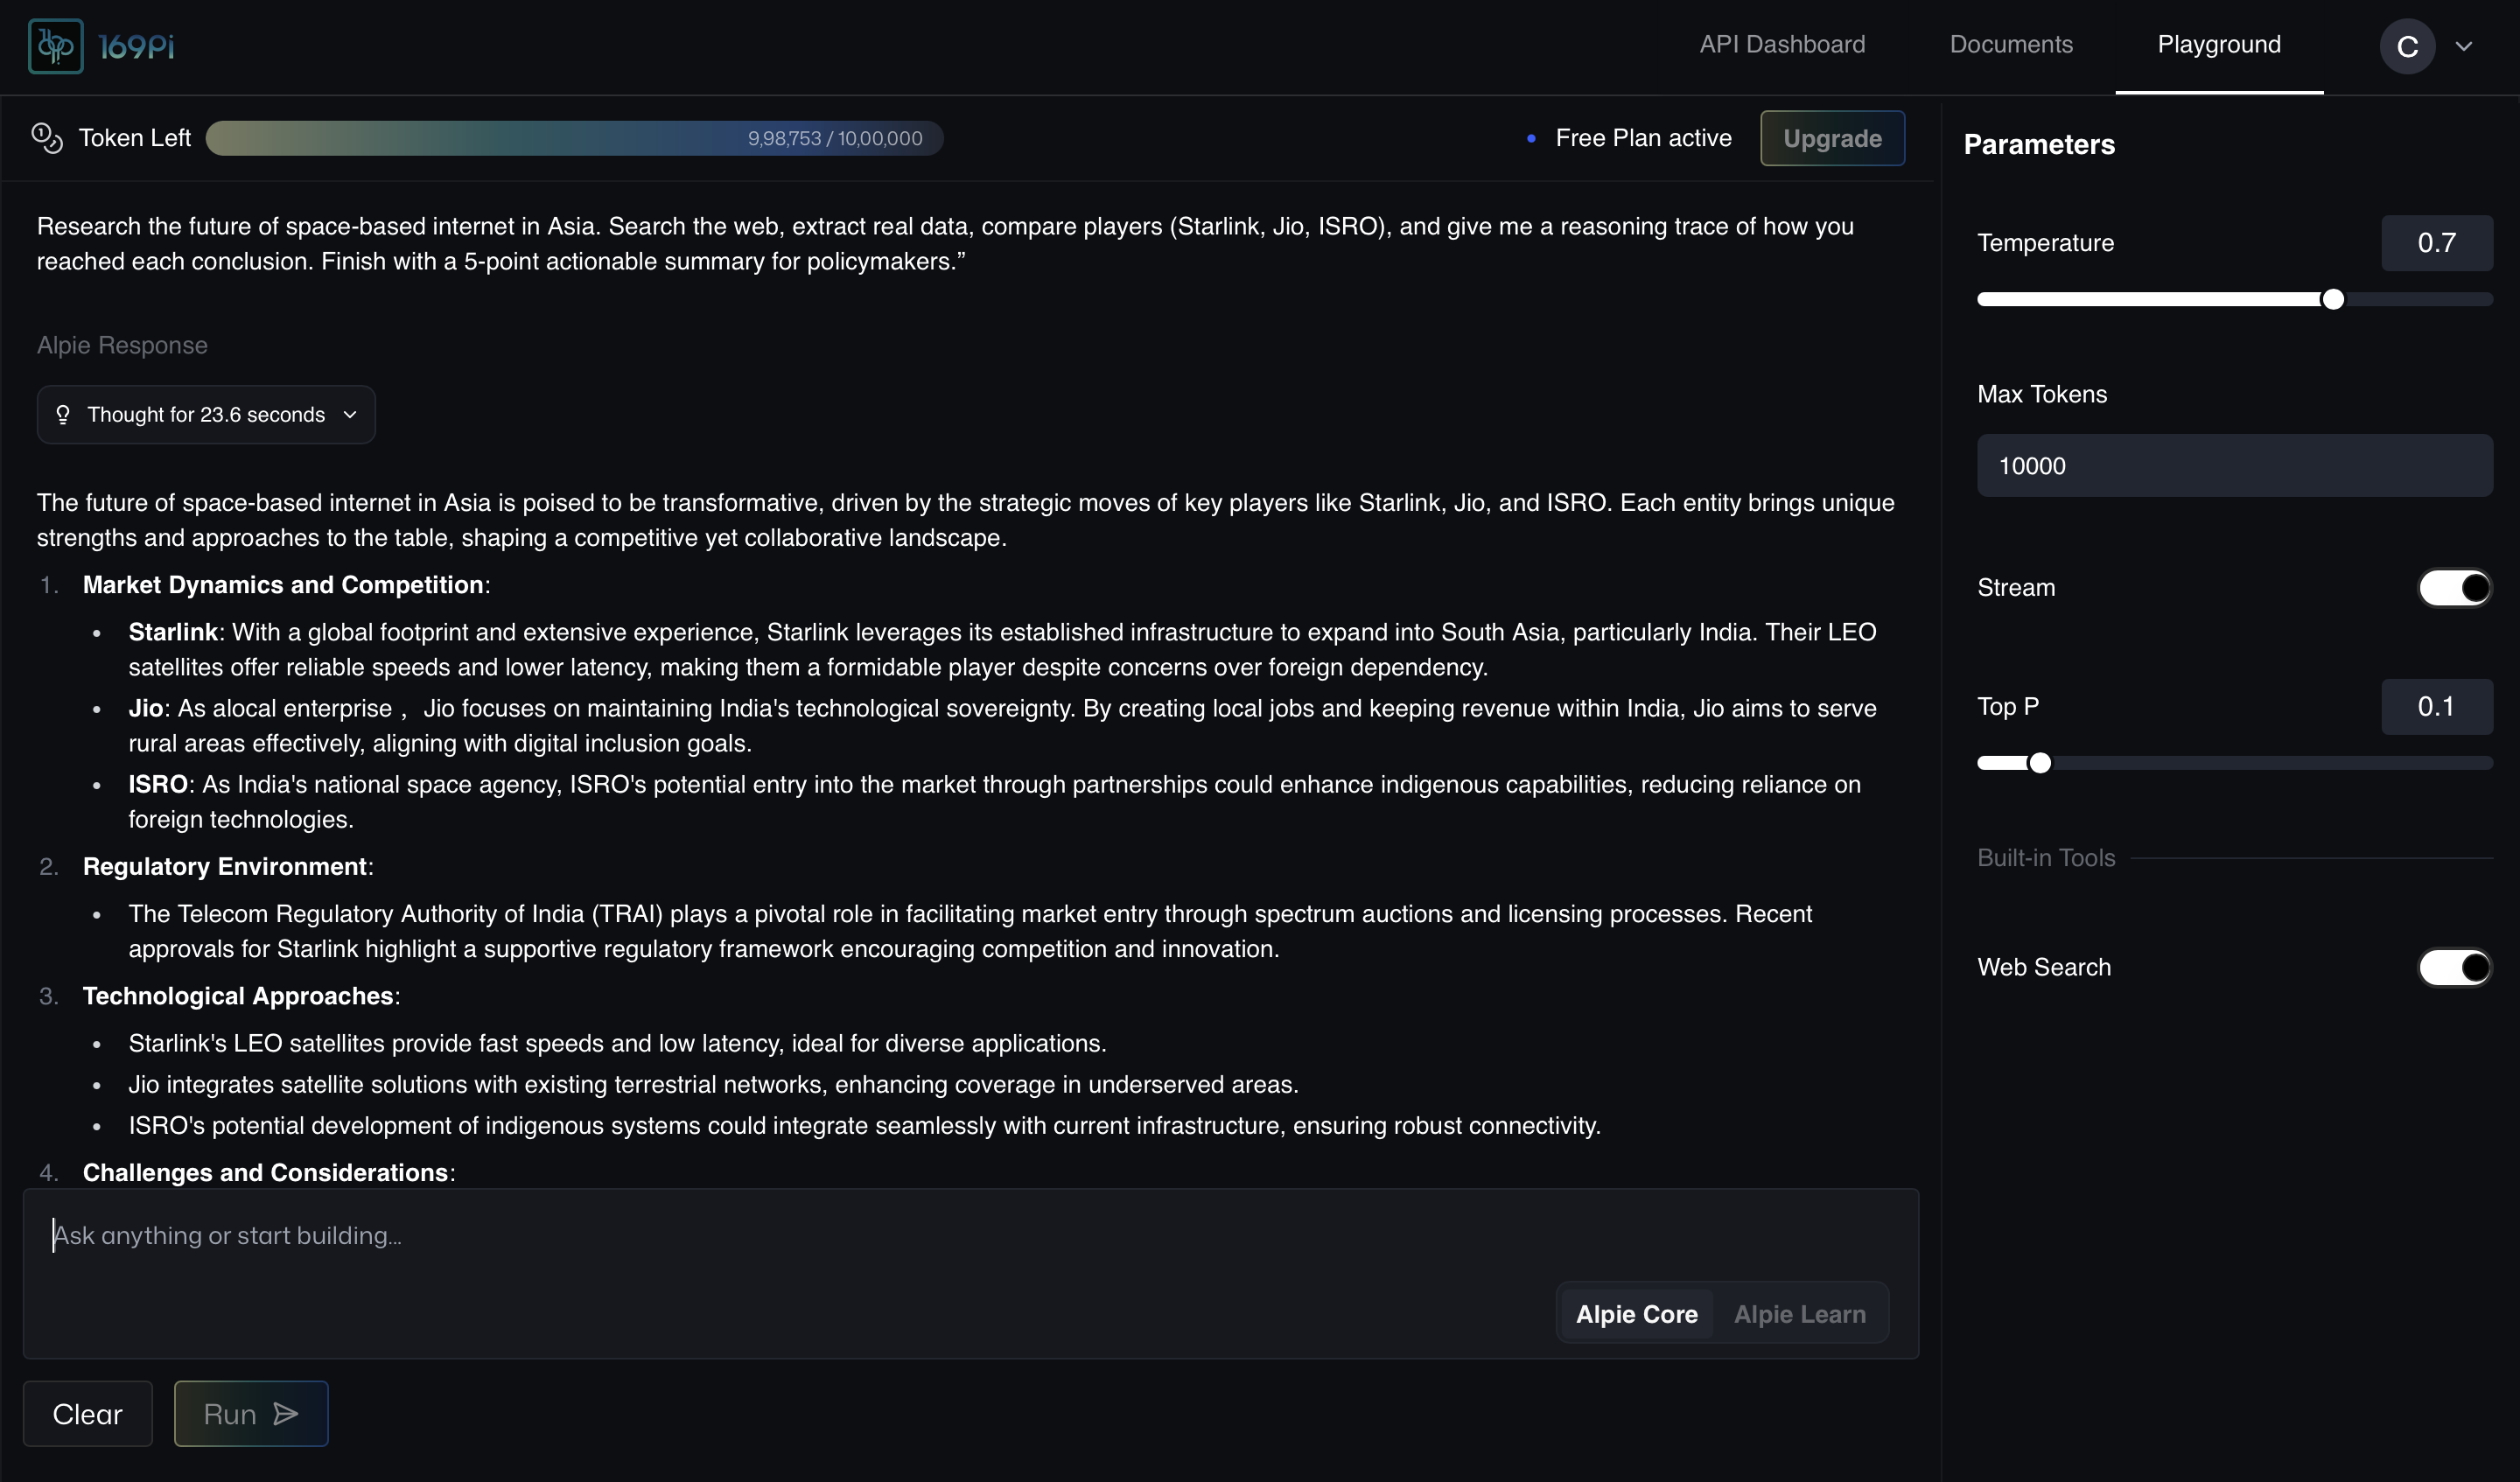Click the profile avatar labeled C
This screenshot has width=2520, height=1482.
pos(2408,46)
